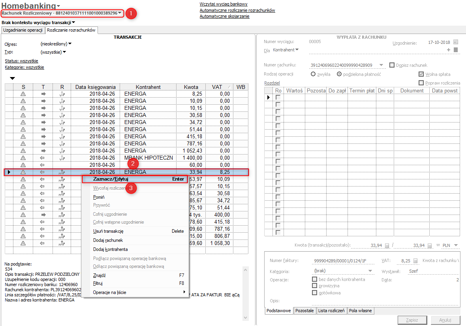The width and height of the screenshot is (466, 326).
Task: Switch to the Lista rozliczeń tab
Action: (331, 311)
